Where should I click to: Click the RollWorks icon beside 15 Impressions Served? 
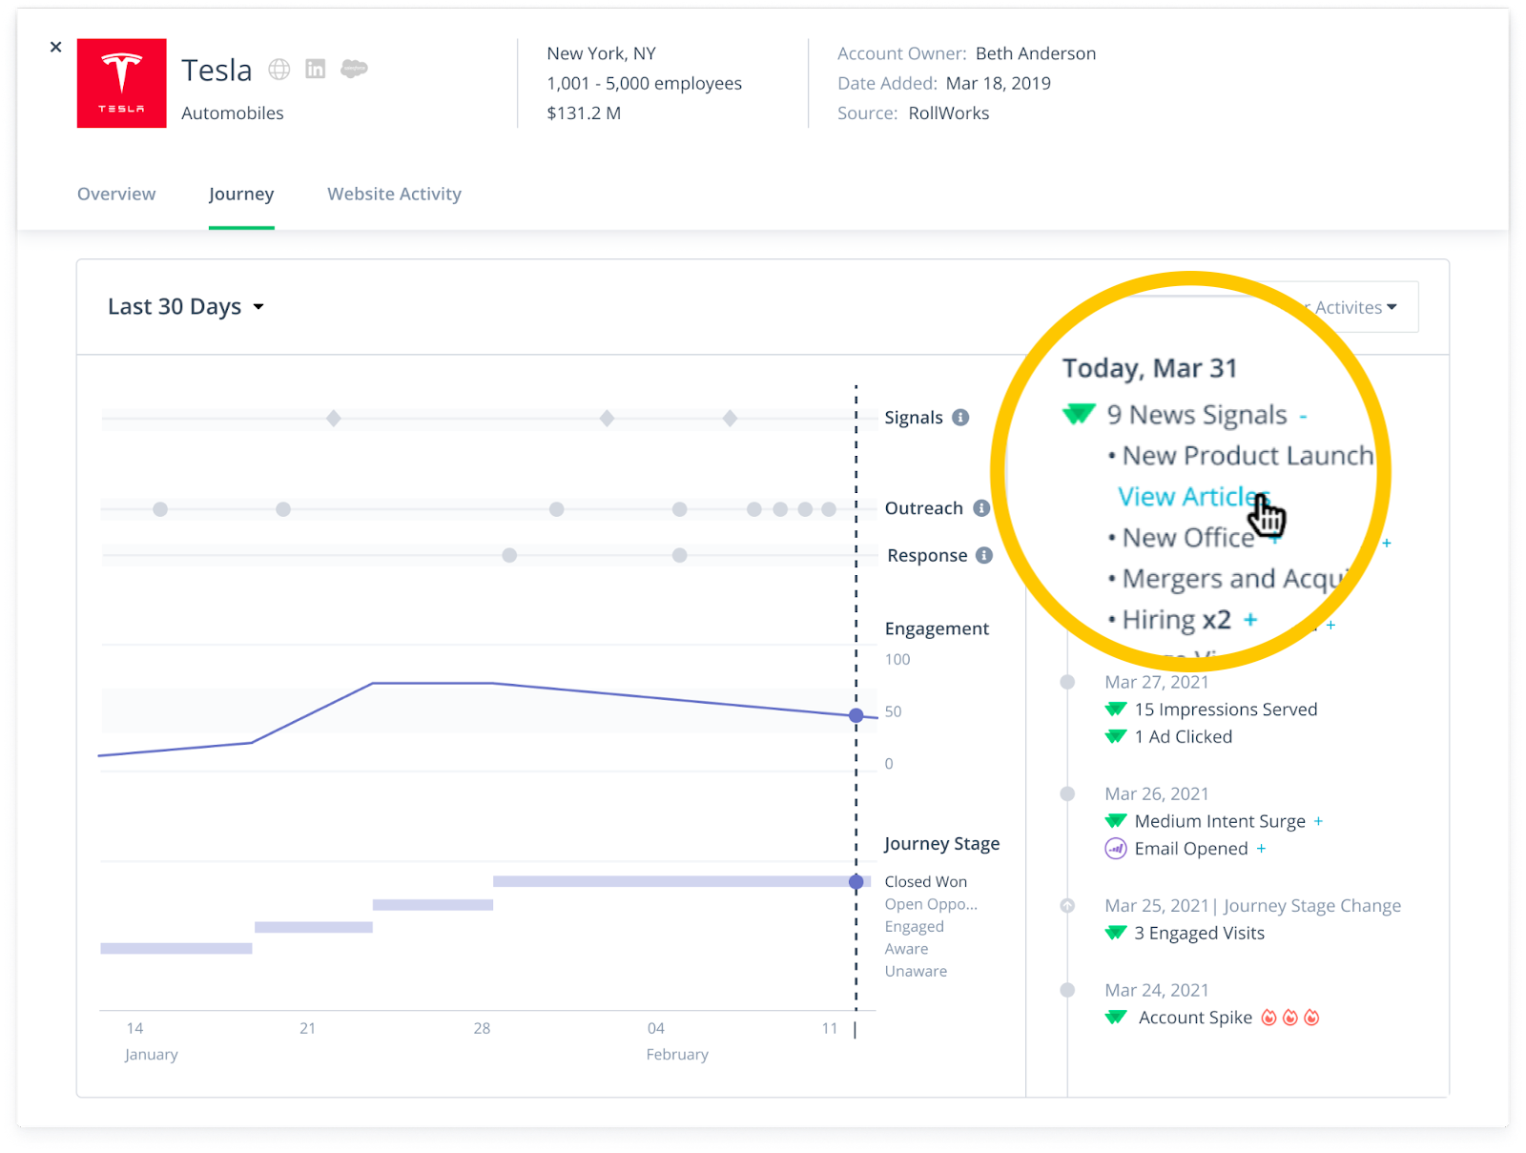1116,710
